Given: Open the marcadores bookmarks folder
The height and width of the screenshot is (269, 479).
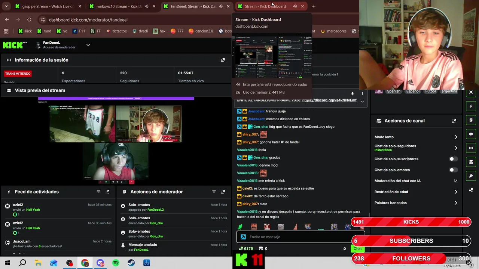Looking at the screenshot, I should click(333, 31).
